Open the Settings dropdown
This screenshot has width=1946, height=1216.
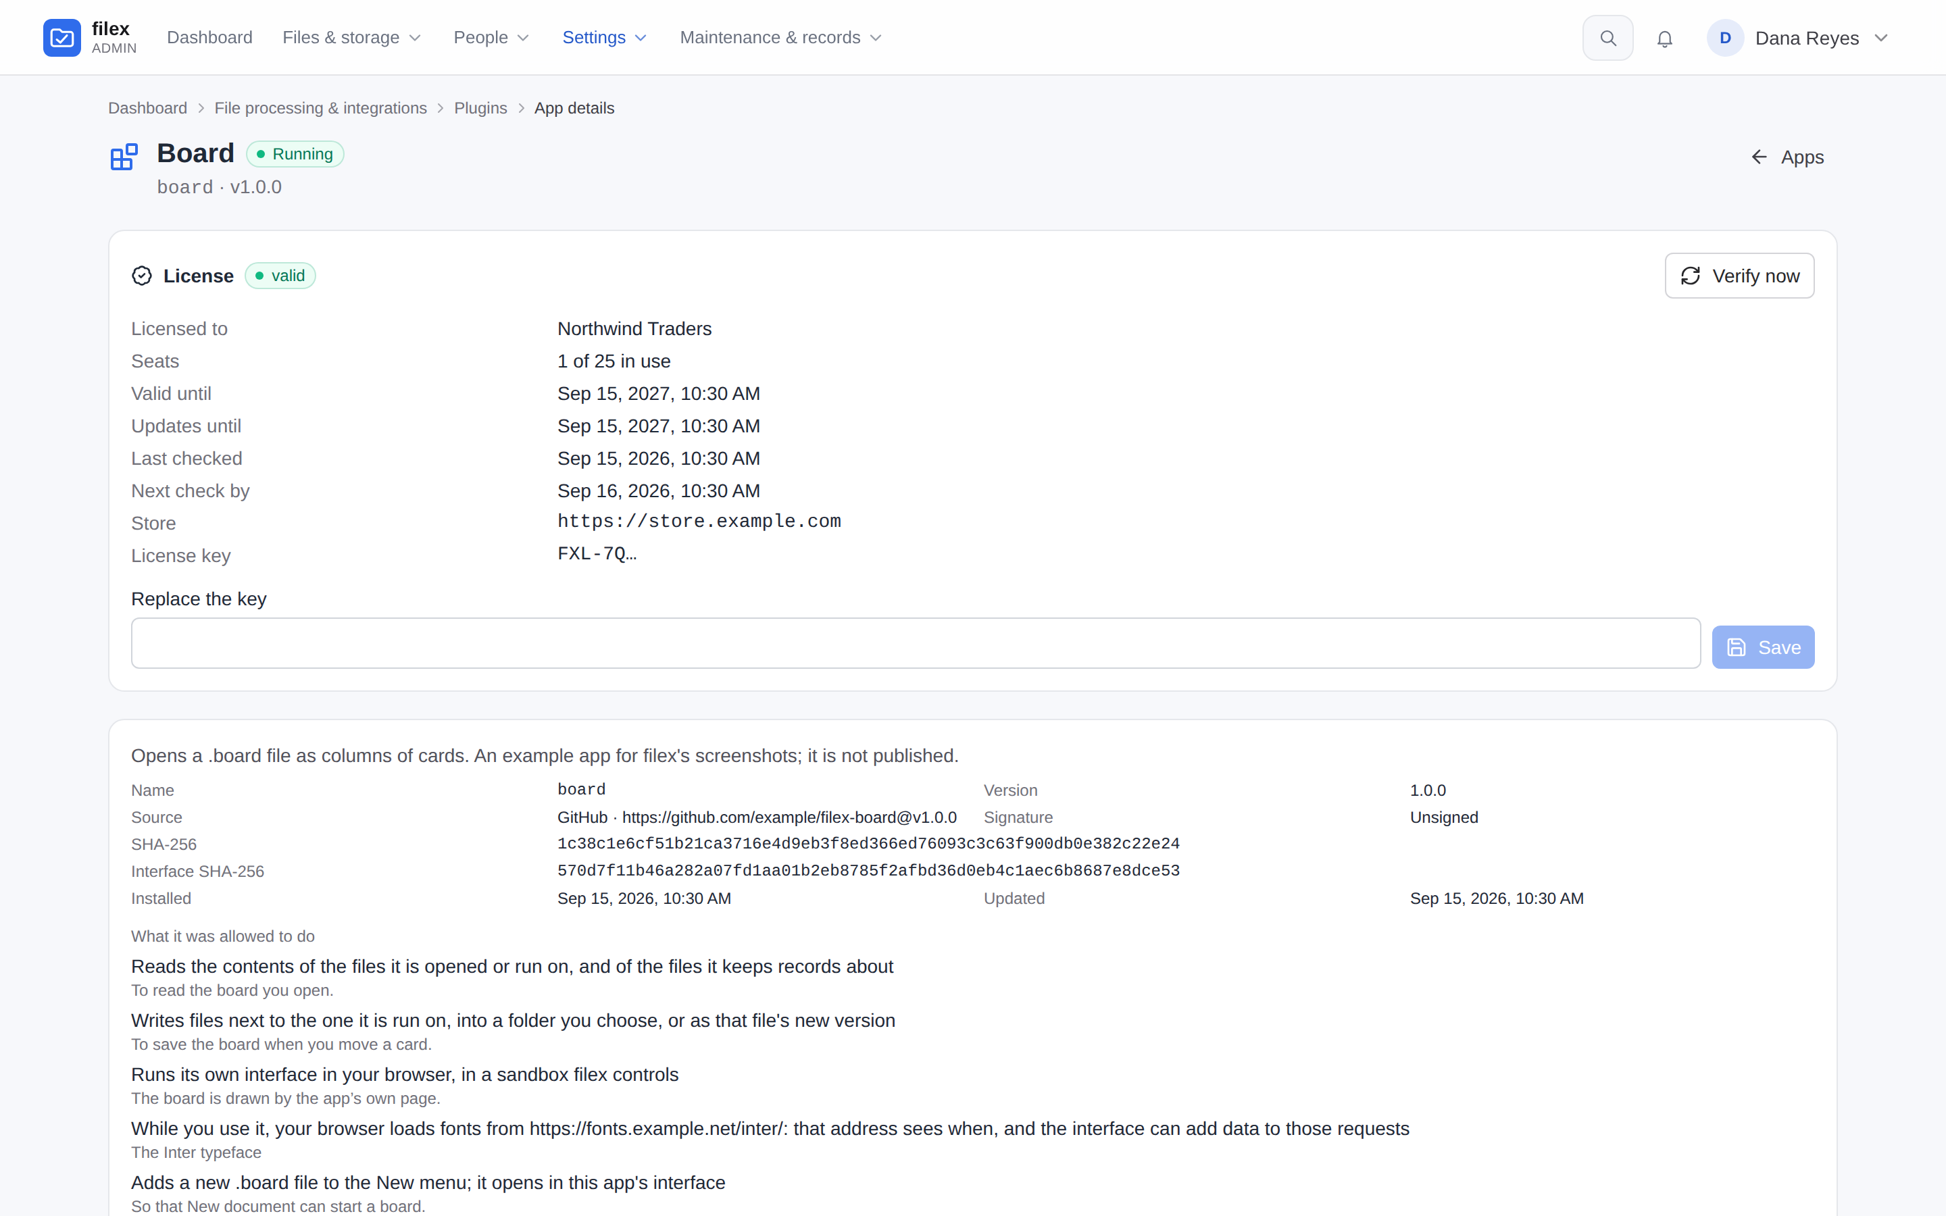coord(605,38)
